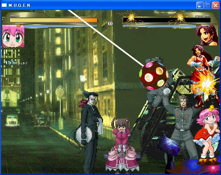This screenshot has height=175, width=221.
Task: Click Athena 2003's empty black life bar
Action: [x=167, y=20]
